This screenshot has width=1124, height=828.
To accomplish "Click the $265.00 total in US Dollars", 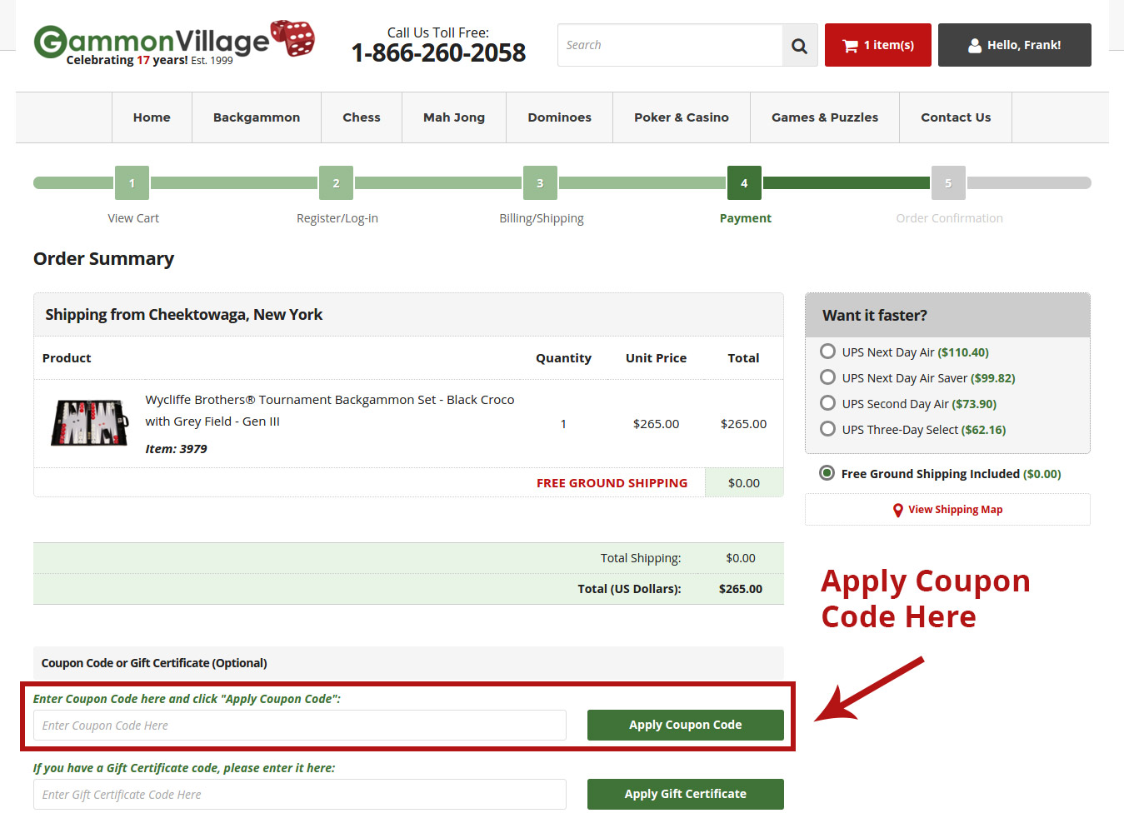I will [741, 589].
